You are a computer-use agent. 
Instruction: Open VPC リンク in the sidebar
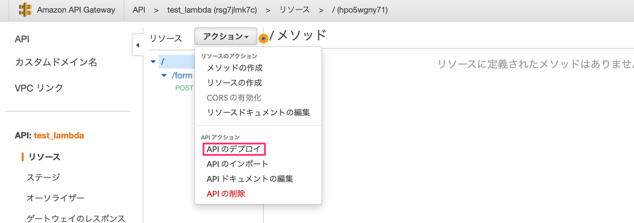click(39, 88)
